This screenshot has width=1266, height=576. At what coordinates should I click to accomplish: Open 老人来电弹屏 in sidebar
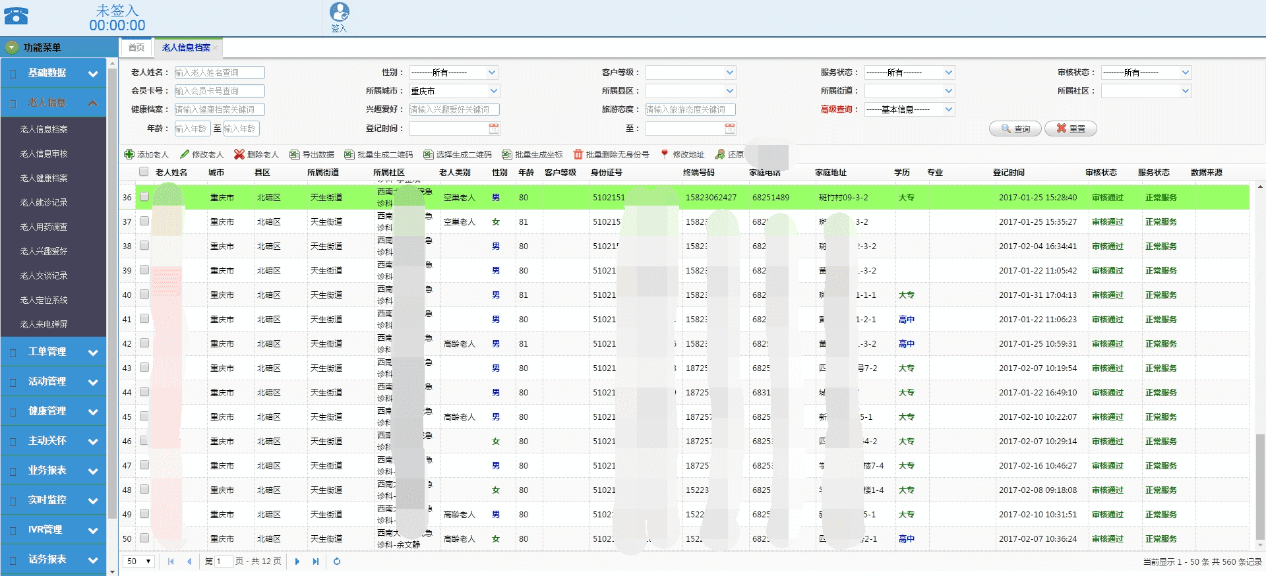click(x=44, y=324)
